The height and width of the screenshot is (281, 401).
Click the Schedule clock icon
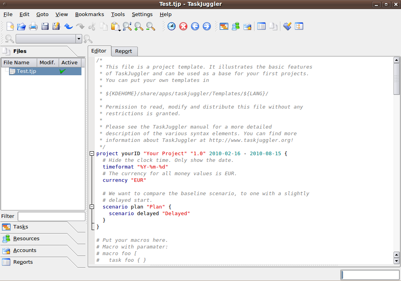point(172,27)
